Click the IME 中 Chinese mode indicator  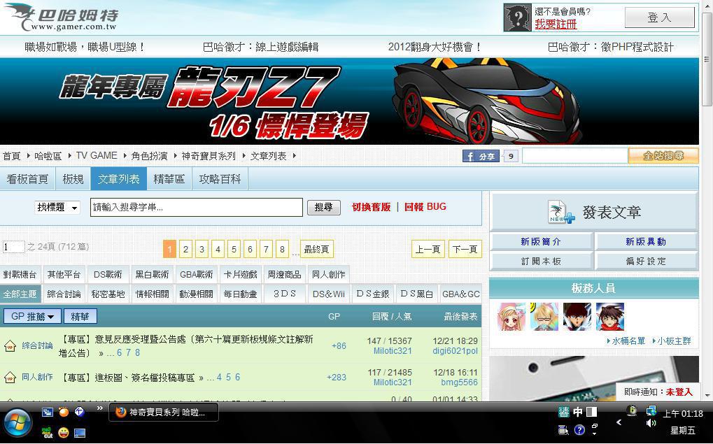point(577,413)
